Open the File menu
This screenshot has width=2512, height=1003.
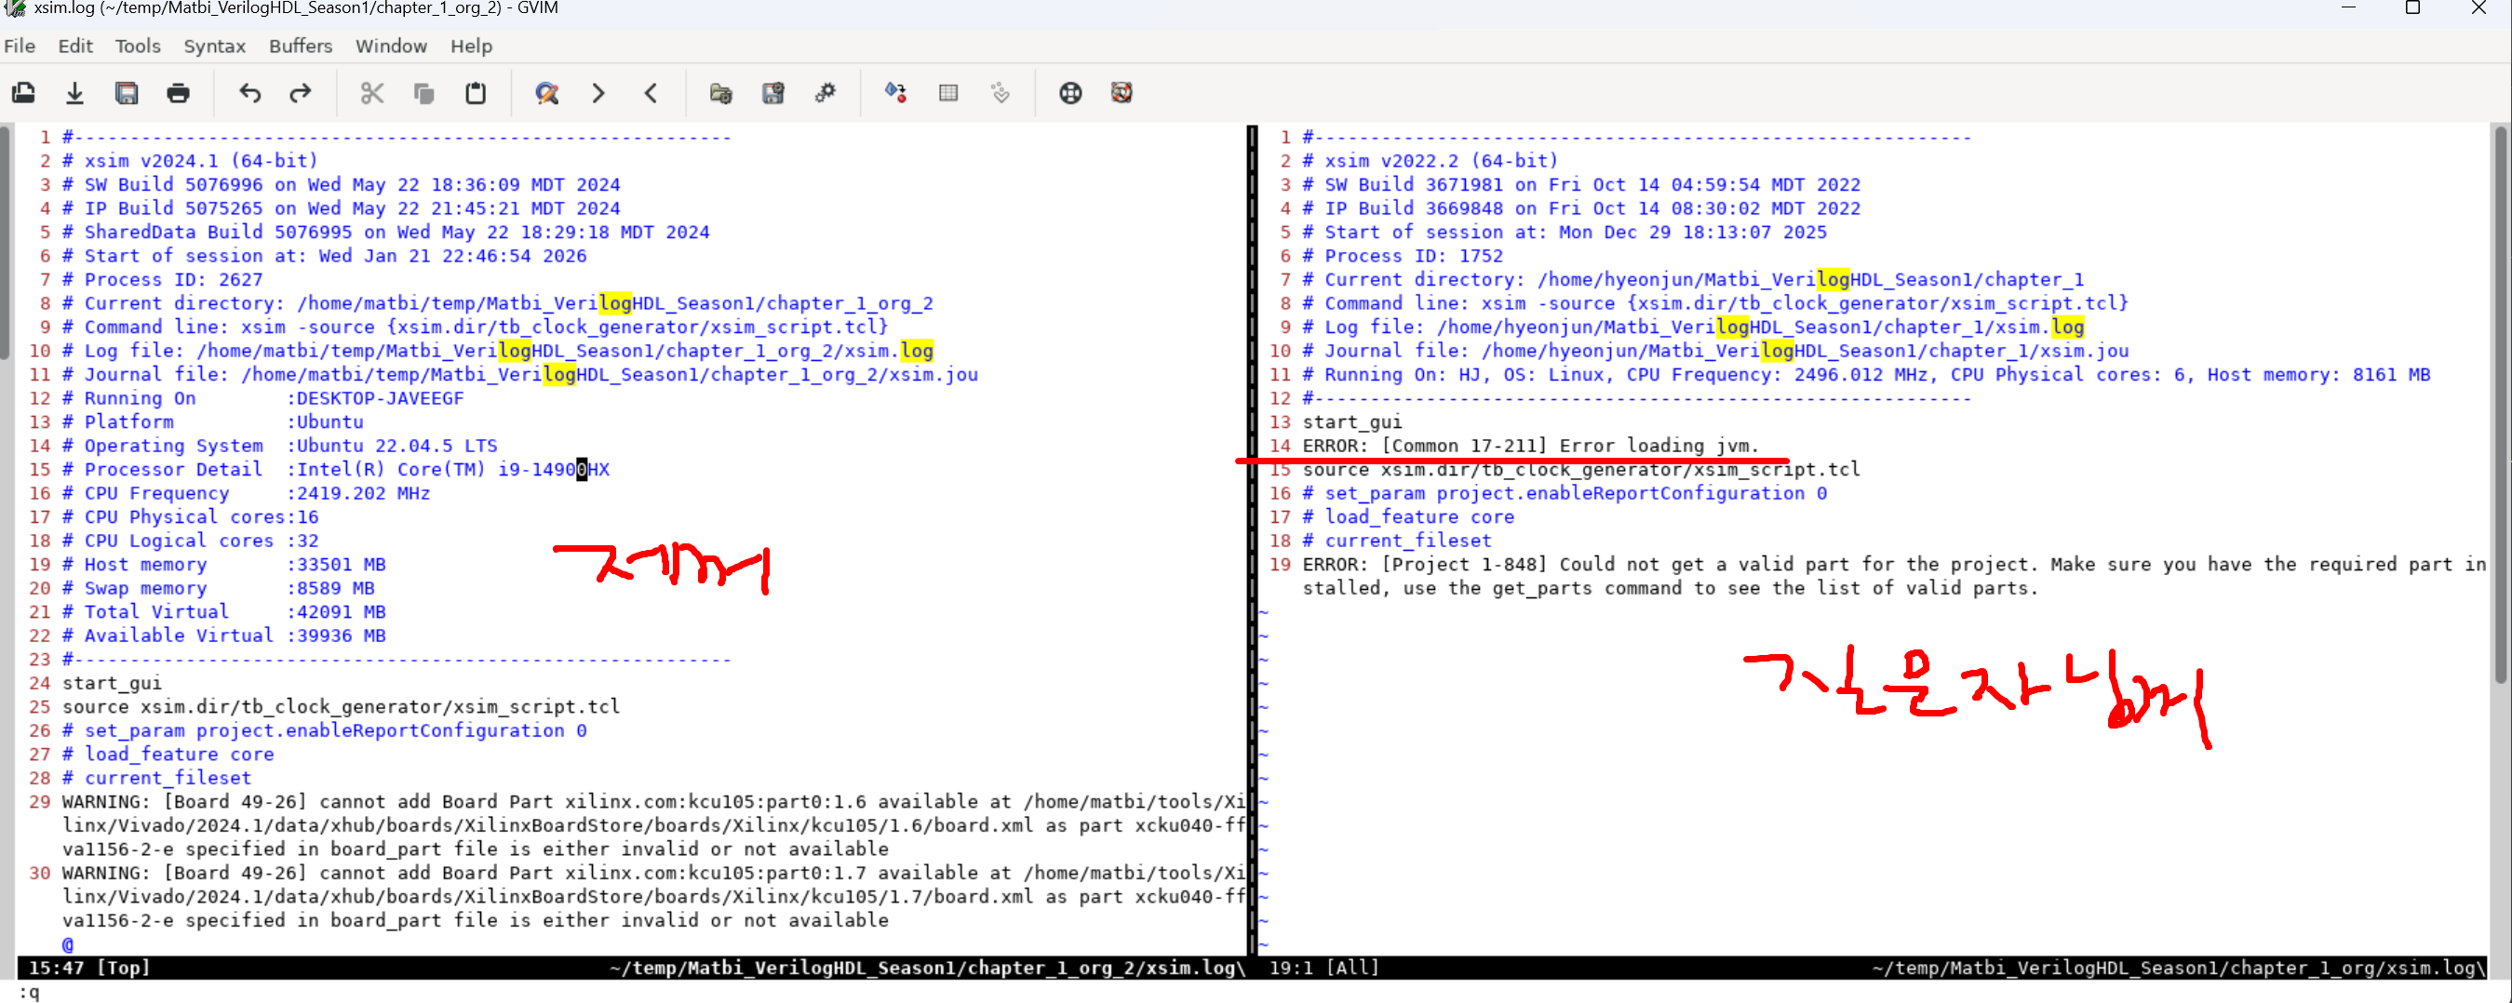(20, 46)
